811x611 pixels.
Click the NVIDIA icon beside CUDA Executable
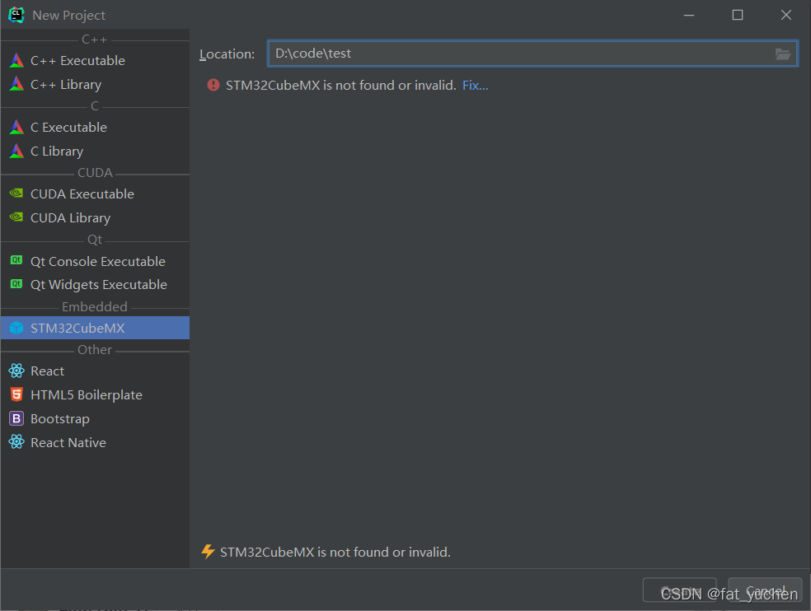(x=16, y=194)
